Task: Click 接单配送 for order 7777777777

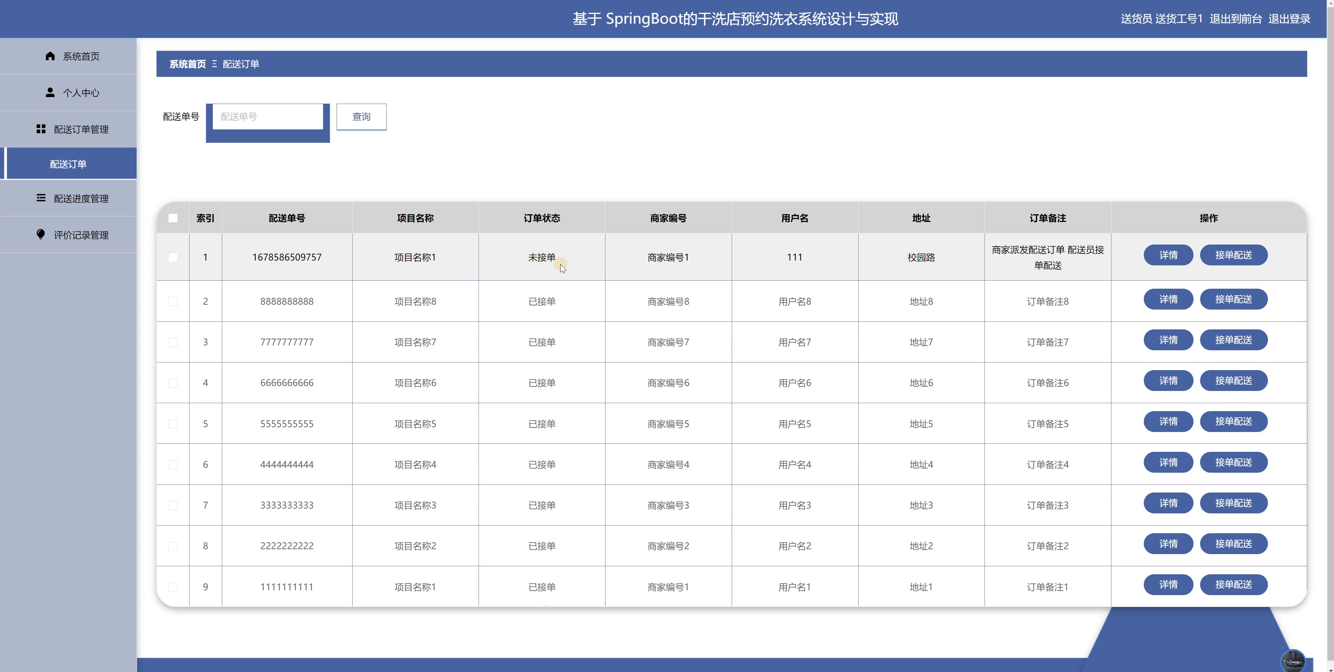Action: pos(1233,340)
